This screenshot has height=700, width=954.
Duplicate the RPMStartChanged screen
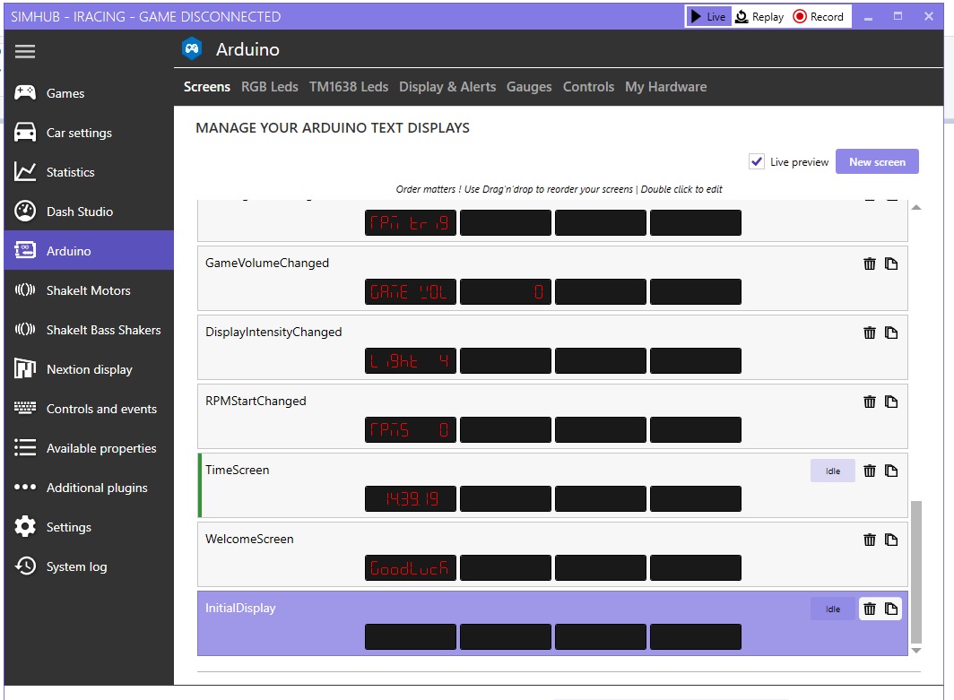click(x=891, y=402)
